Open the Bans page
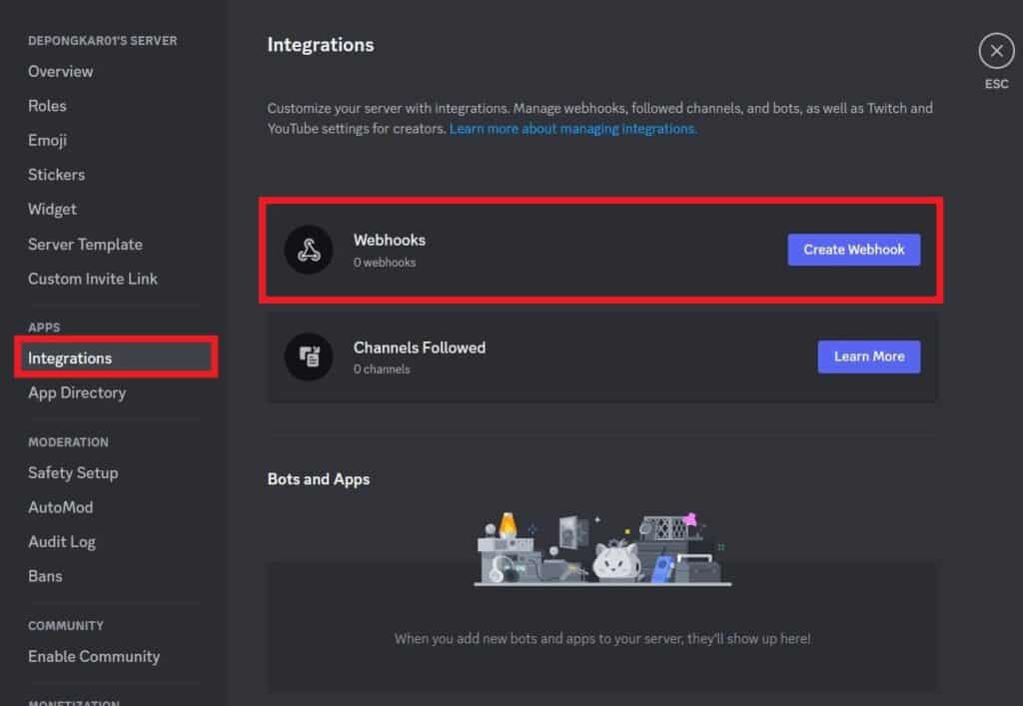The image size is (1023, 706). (x=45, y=576)
